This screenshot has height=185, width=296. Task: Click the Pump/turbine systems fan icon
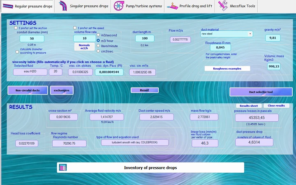119,6
